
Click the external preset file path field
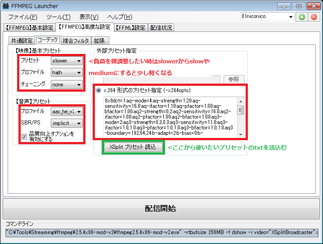161,80
